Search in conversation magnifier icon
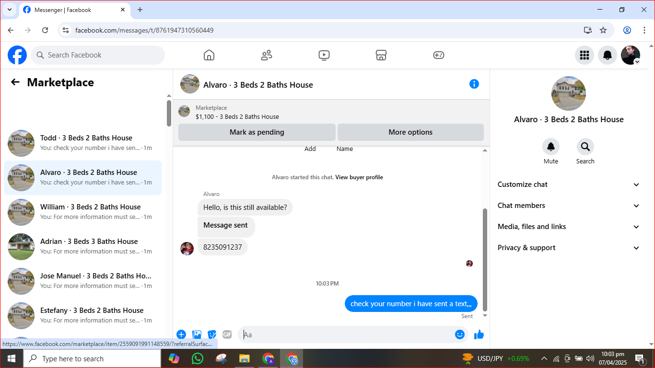Screen dimensions: 655x368 585,147
